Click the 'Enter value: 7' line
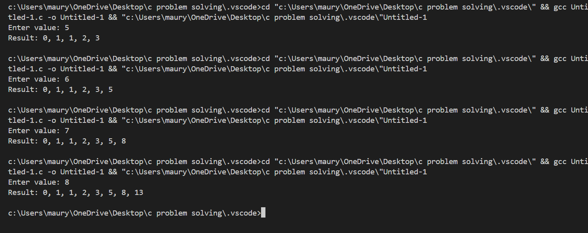588x233 pixels. click(x=38, y=131)
